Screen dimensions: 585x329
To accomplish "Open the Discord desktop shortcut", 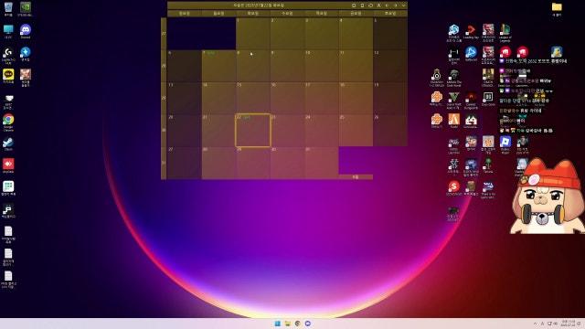I will (x=26, y=31).
